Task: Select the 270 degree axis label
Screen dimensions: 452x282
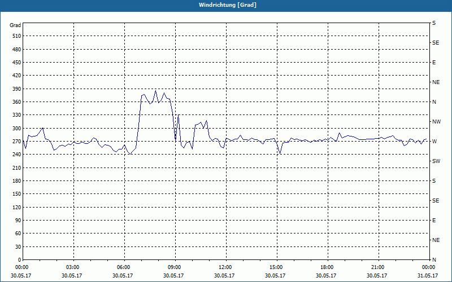Action: tap(17, 142)
